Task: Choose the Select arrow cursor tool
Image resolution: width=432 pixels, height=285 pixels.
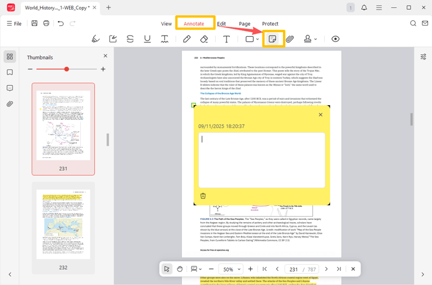Action: click(x=167, y=269)
